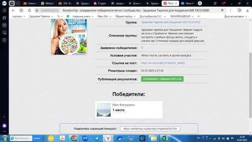Expand Макс Опт bookmarks folder
Viewport: 252px width, 142px height.
coord(104,16)
